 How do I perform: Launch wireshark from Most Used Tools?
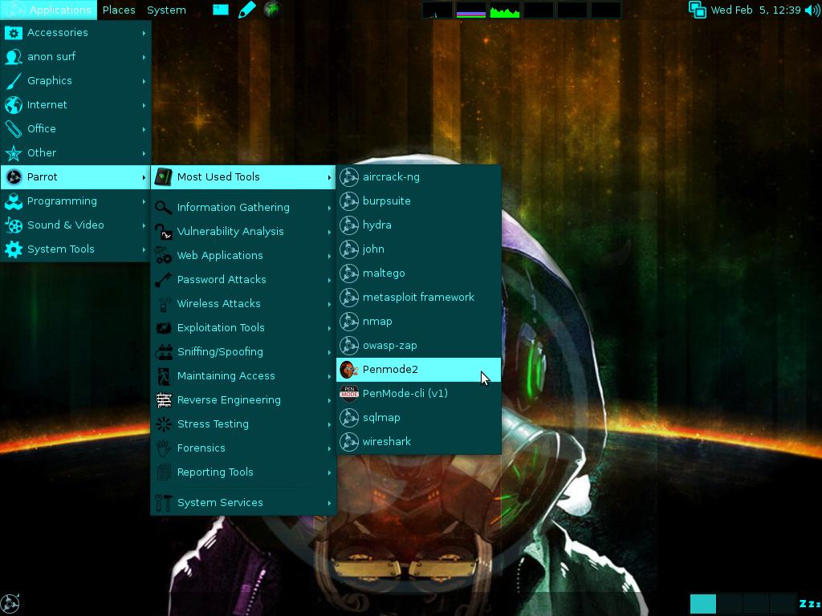click(387, 441)
